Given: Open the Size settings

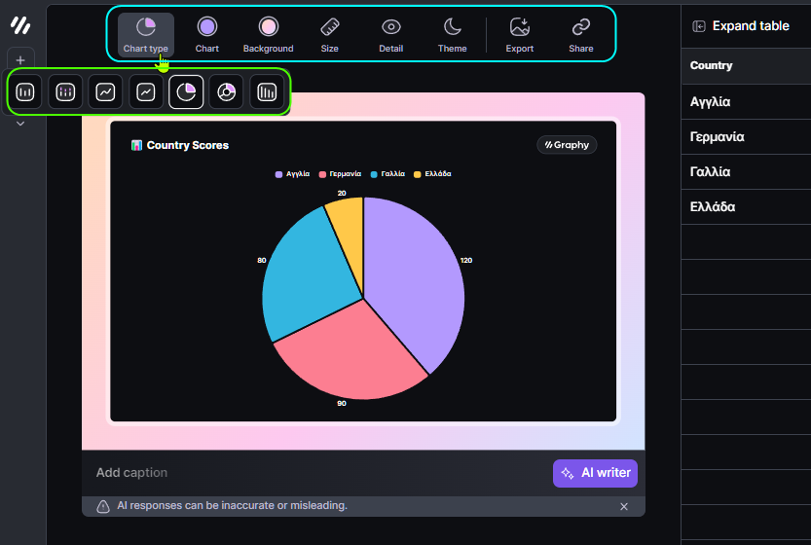Looking at the screenshot, I should (x=329, y=35).
